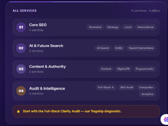The image size is (168, 126).
Task: Click the 02 AI & Future Search badge
Action: point(21,48)
